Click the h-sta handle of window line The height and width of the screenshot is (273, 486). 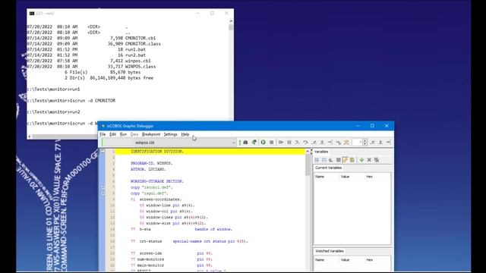coord(181,229)
